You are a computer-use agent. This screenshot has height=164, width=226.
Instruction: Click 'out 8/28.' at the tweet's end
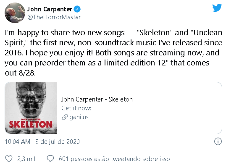(20, 73)
